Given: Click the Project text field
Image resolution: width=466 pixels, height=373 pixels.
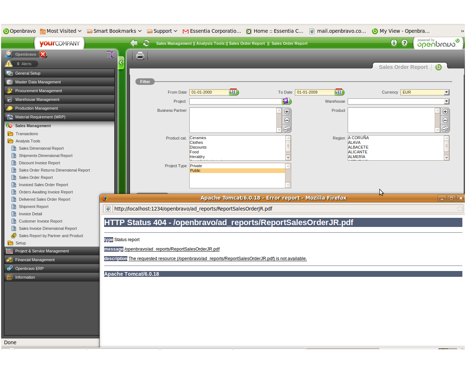Looking at the screenshot, I should [236, 101].
